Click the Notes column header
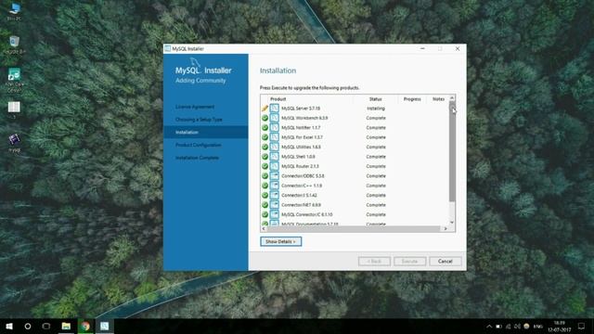594x334 pixels. (438, 99)
